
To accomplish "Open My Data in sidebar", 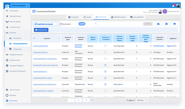I will pos(13,95).
